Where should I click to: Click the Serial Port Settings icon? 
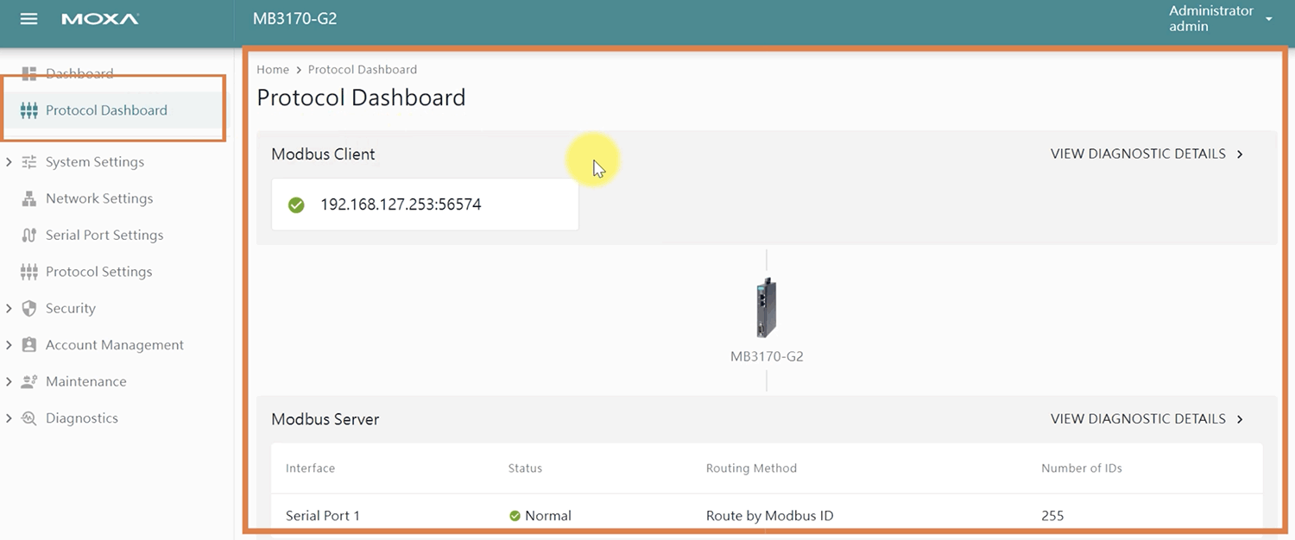pos(29,235)
